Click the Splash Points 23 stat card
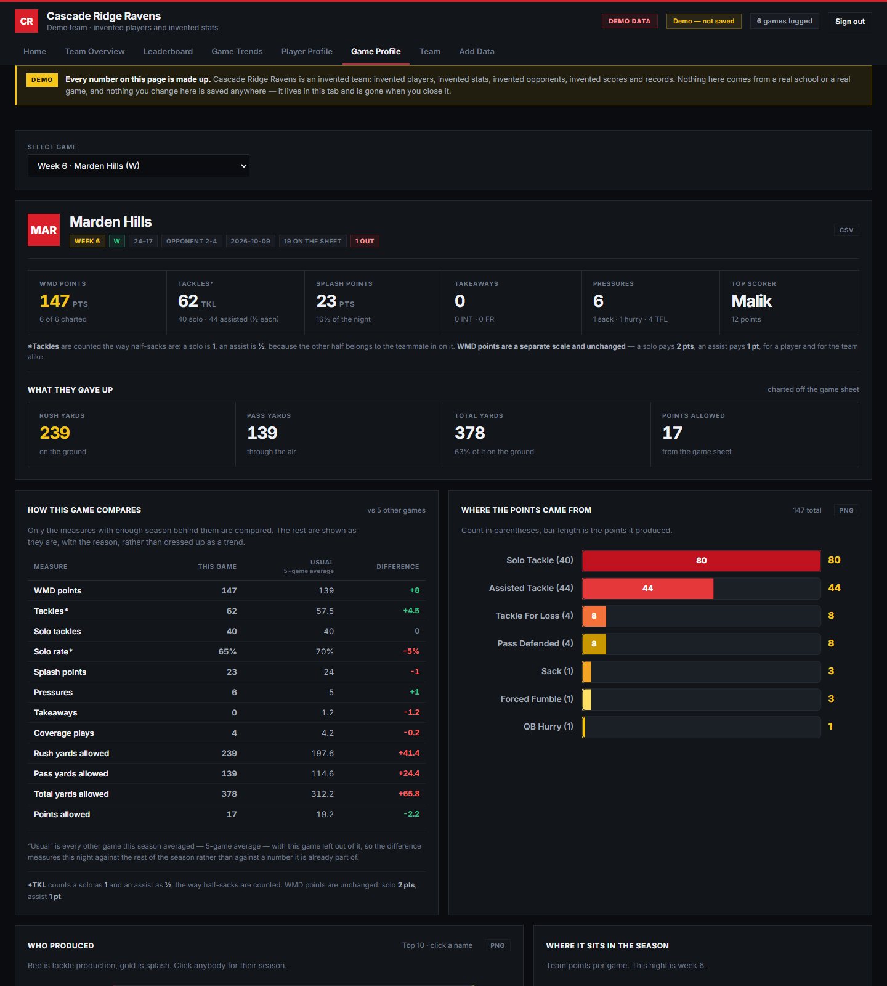The image size is (887, 986). (x=374, y=302)
